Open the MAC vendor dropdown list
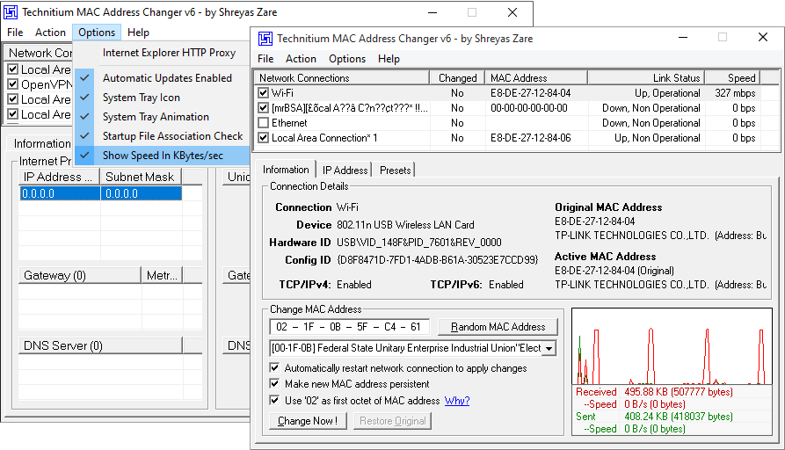Image resolution: width=785 pixels, height=450 pixels. [549, 348]
